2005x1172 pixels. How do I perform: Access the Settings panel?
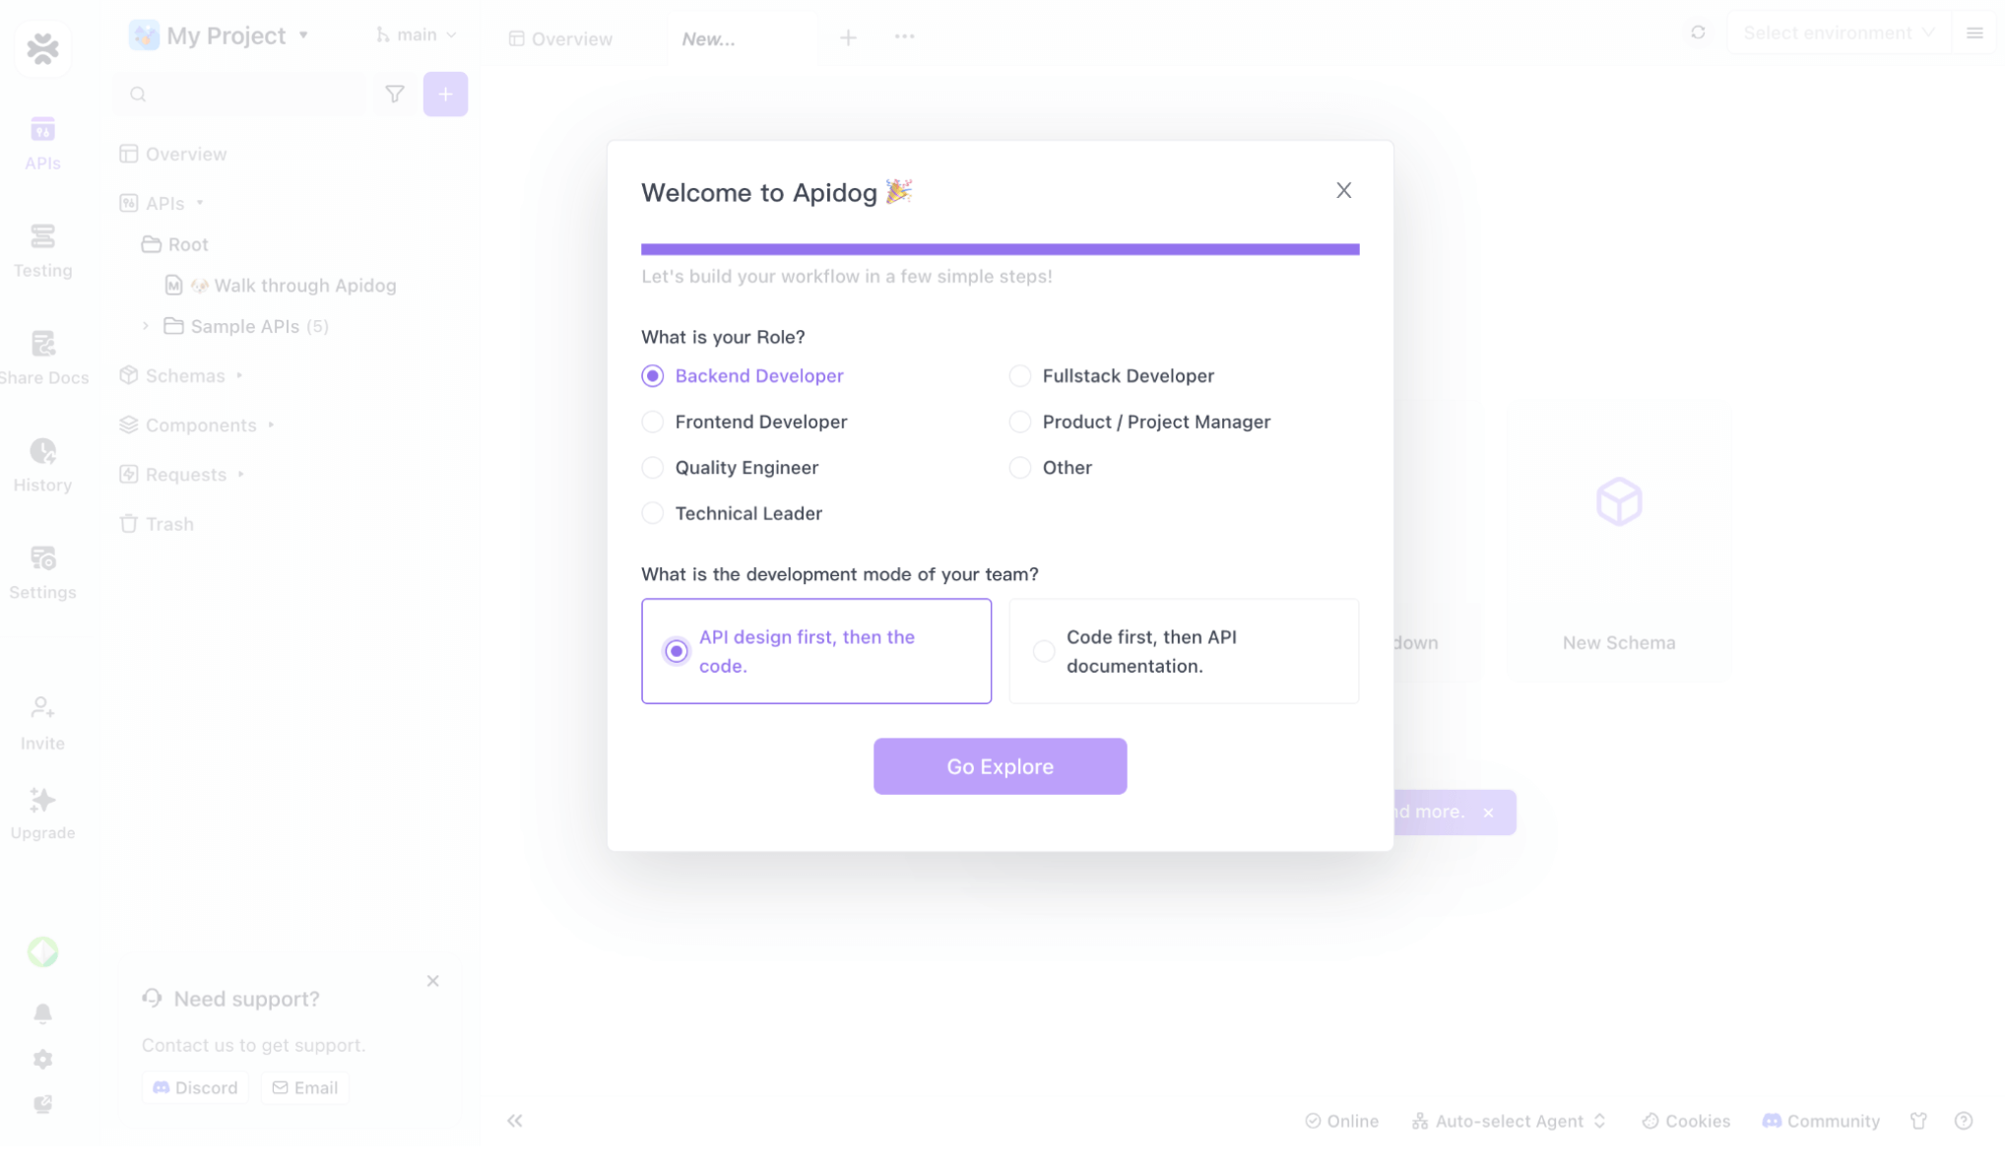click(41, 570)
